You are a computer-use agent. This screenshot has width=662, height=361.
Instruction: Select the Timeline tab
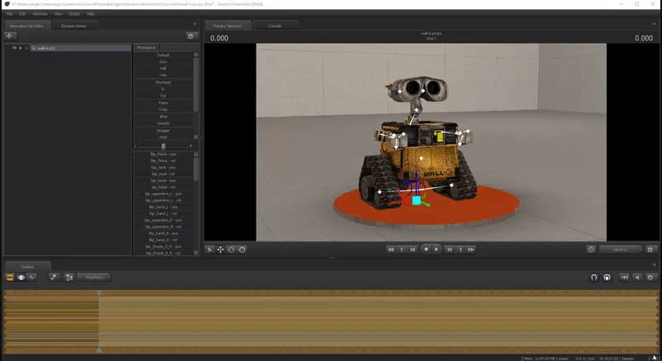[27, 267]
